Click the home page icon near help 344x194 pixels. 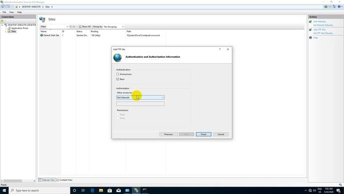pos(334,7)
